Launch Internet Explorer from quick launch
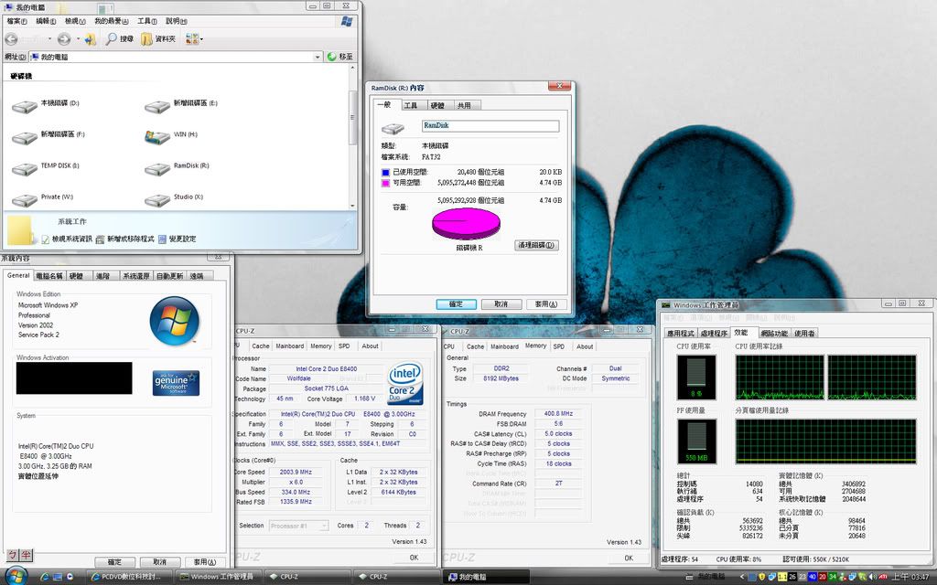 coord(44,578)
